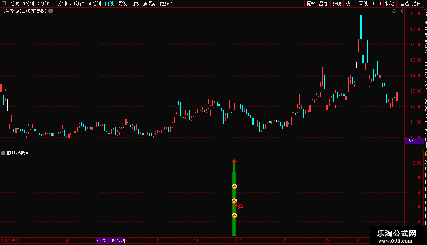
Task: Click the middle yellow chevron signal marker
Action: pyautogui.click(x=234, y=201)
